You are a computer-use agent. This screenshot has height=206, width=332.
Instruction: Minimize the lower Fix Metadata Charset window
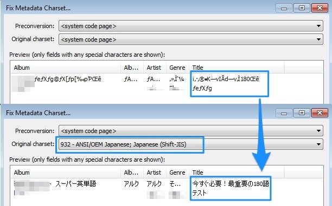tap(284, 113)
